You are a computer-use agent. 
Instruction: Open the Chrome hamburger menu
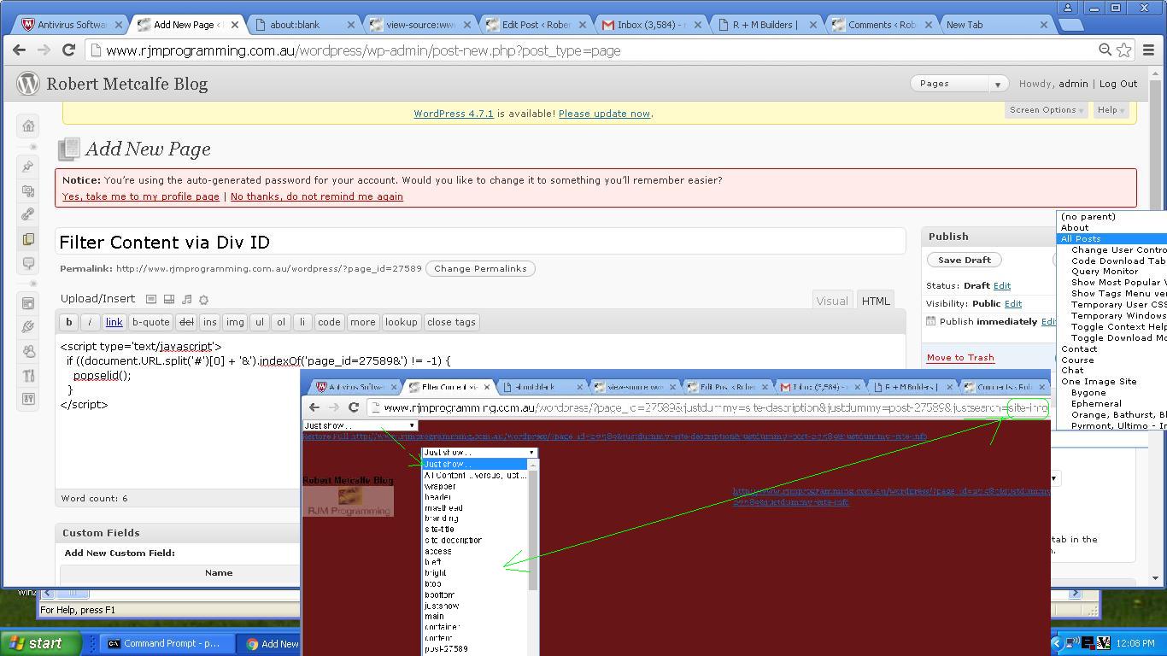[1149, 50]
